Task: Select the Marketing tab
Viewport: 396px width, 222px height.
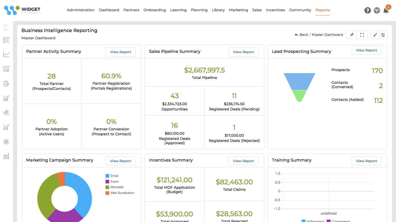Action: (238, 10)
